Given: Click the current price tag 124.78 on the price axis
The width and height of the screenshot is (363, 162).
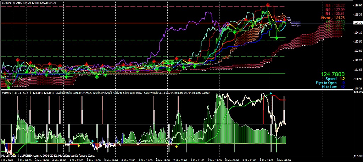Looking at the screenshot, I should [357, 23].
